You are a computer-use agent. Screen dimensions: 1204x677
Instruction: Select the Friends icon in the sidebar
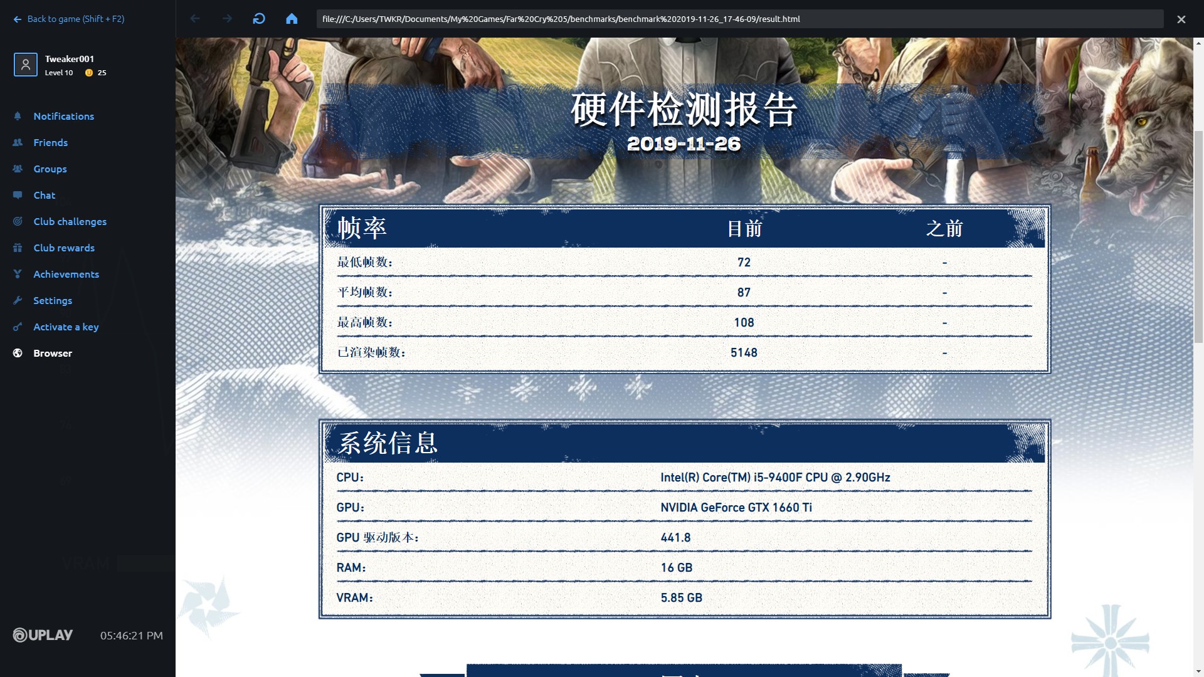[19, 142]
